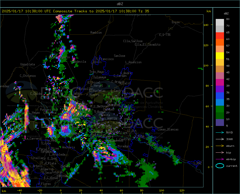
Task: Click the 'Ramblon' label near top
Action: tap(96, 33)
